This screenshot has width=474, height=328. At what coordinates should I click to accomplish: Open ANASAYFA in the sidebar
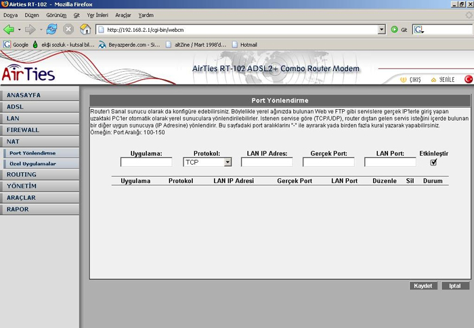pos(40,95)
